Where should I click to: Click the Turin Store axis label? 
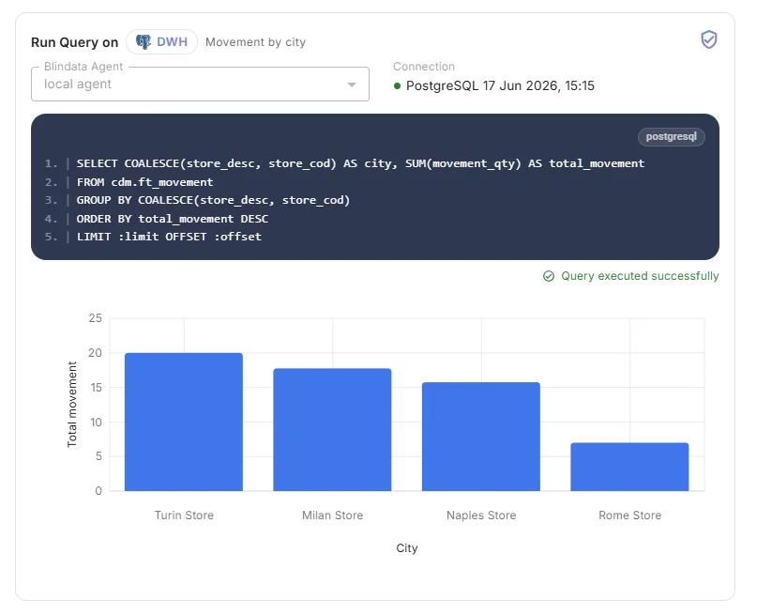[184, 515]
